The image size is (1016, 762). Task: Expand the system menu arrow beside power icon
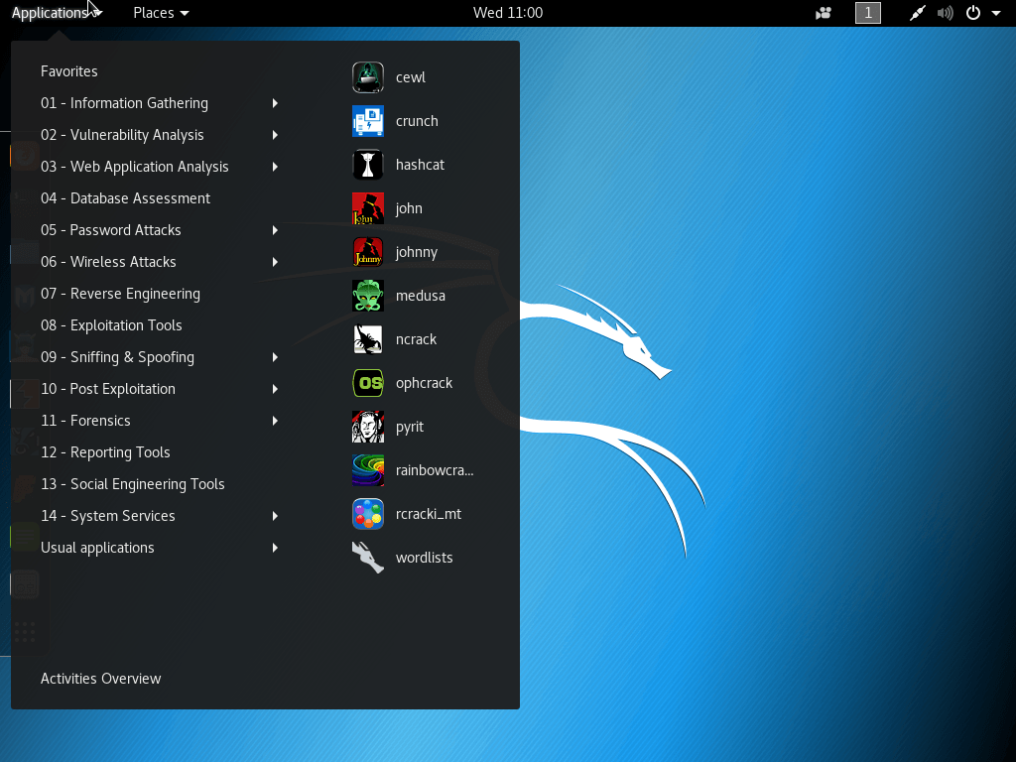click(996, 13)
